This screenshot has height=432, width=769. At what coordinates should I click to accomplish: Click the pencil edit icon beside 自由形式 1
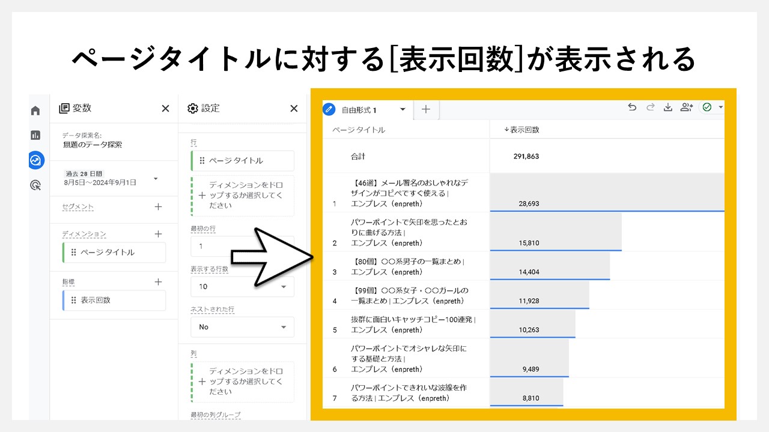coord(329,109)
